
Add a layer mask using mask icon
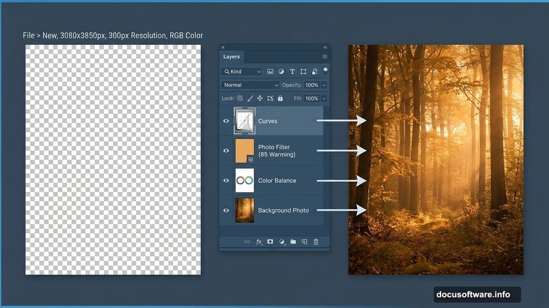click(x=270, y=242)
